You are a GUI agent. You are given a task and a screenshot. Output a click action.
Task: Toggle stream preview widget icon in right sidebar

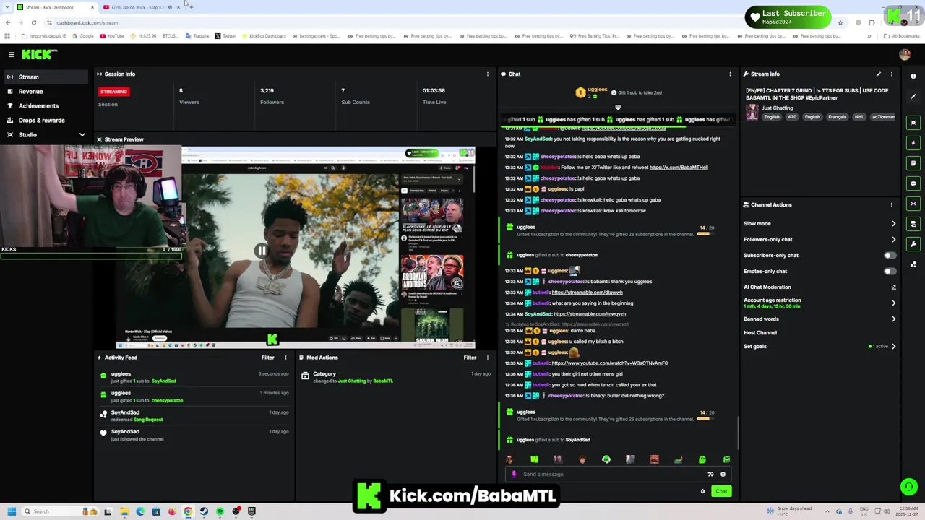pos(913,122)
